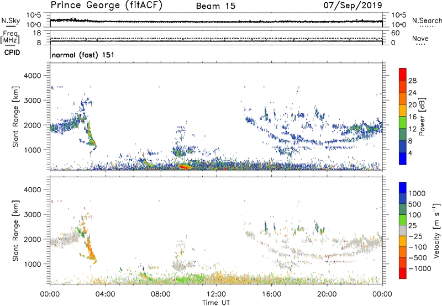442x306 pixels.
Task: Select the yellow segment of Power colorbar
Action: pyautogui.click(x=403, y=110)
